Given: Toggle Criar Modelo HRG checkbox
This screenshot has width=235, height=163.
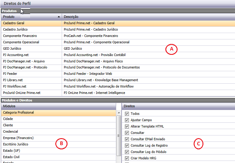Looking at the screenshot, I should coord(127,158).
